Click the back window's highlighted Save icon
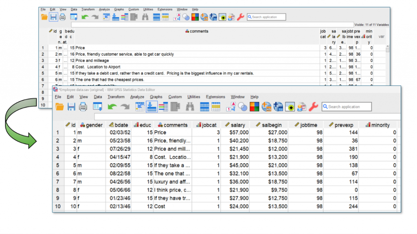Screen dimensions: 417x234 tap(53, 17)
